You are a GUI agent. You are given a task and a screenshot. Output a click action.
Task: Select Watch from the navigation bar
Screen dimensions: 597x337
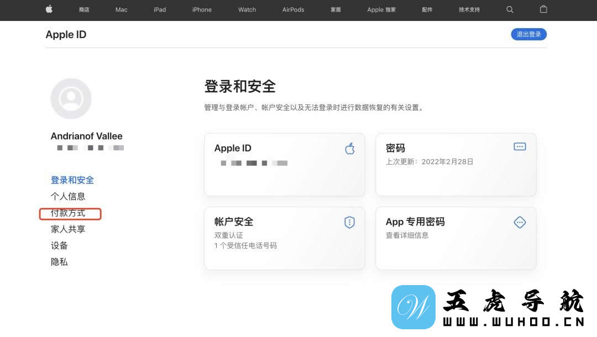[247, 9]
